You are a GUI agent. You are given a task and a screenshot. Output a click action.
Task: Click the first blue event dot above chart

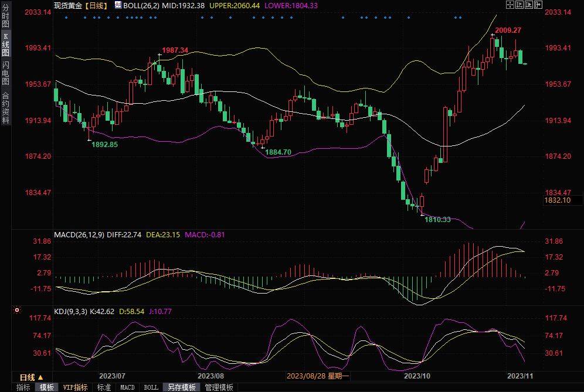(x=66, y=18)
